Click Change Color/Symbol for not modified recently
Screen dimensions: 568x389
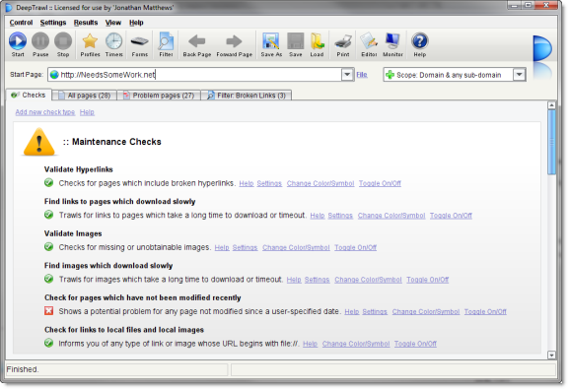tap(426, 311)
